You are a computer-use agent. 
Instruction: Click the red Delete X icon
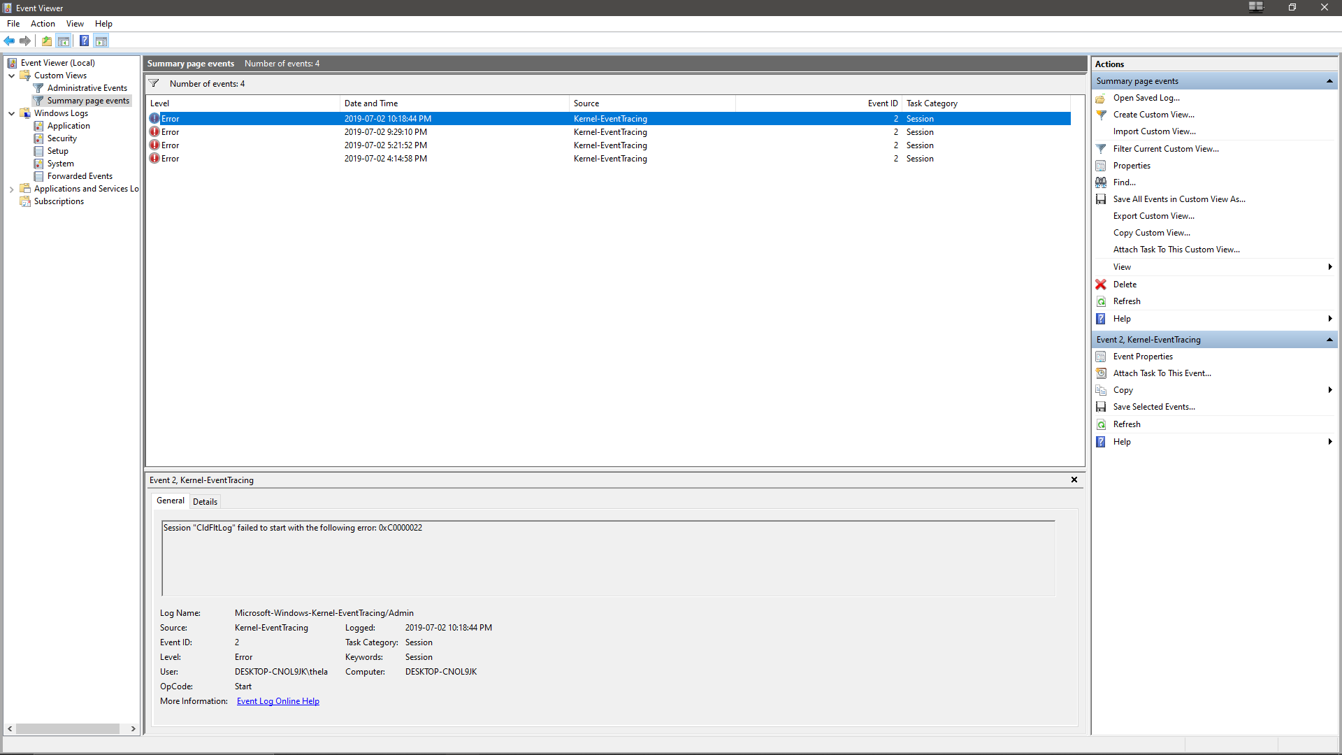(1101, 285)
